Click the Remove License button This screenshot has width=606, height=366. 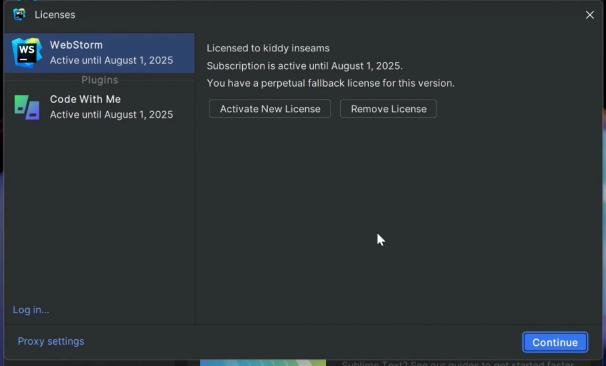[x=388, y=109]
